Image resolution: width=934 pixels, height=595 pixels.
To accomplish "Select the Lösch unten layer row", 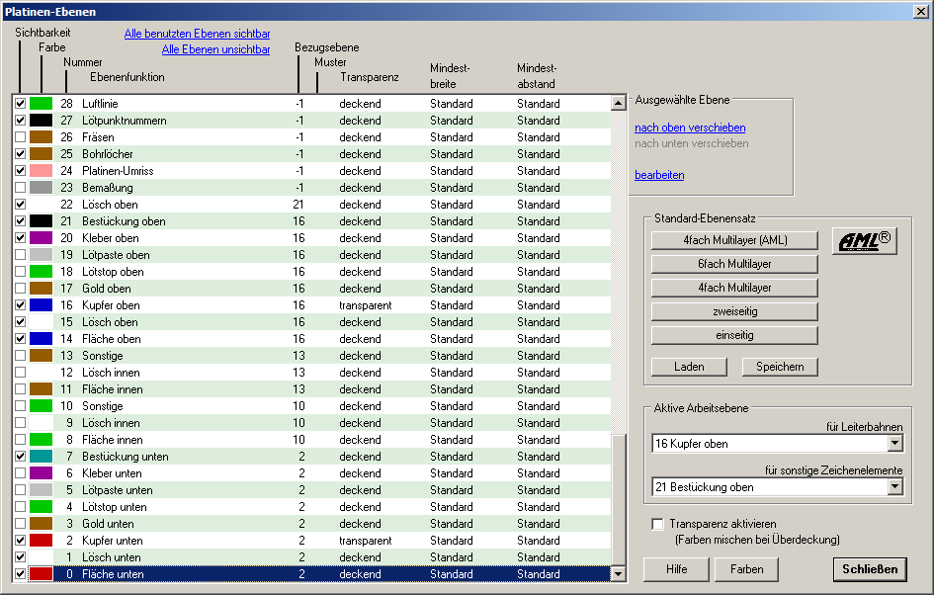I will click(311, 557).
